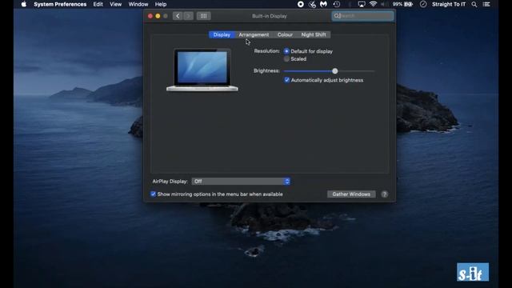The height and width of the screenshot is (288, 512).
Task: Open the Apple menu
Action: click(x=24, y=4)
